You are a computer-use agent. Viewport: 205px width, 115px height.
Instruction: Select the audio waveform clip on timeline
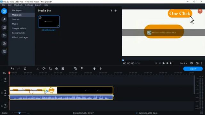coord(61,97)
